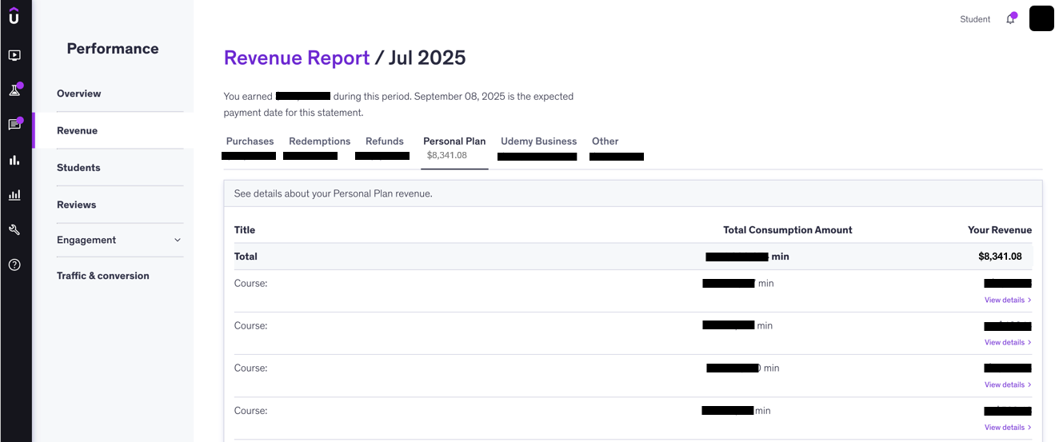Image resolution: width=1055 pixels, height=442 pixels.
Task: Click the Your Revenue column header
Action: [x=1000, y=229]
